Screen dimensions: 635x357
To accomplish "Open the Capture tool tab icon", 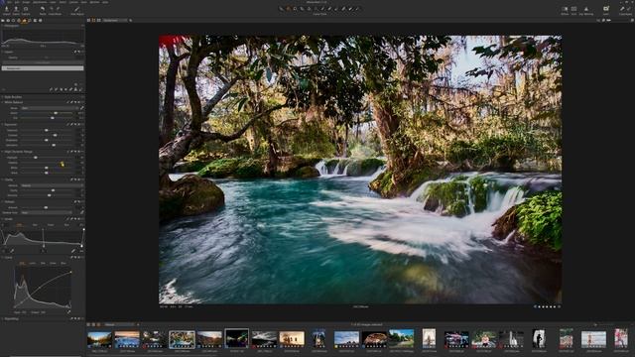I will pos(8,20).
